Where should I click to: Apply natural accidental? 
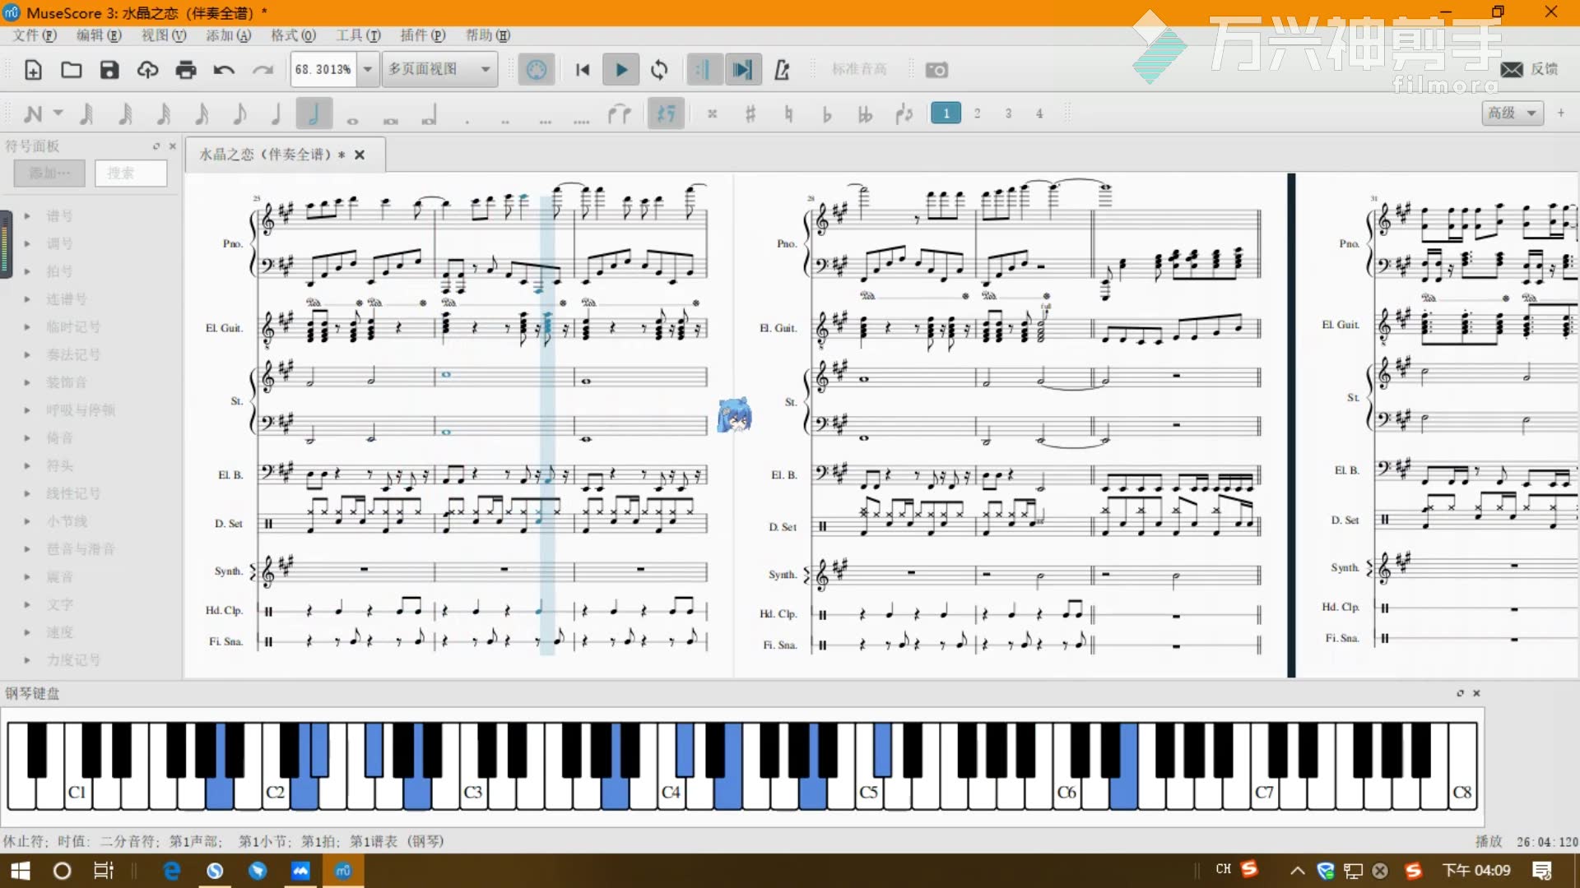(788, 113)
